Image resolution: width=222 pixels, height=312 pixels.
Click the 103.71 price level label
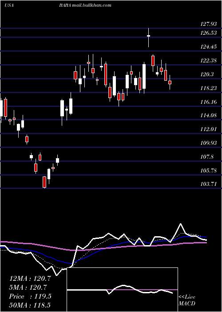pyautogui.click(x=209, y=184)
